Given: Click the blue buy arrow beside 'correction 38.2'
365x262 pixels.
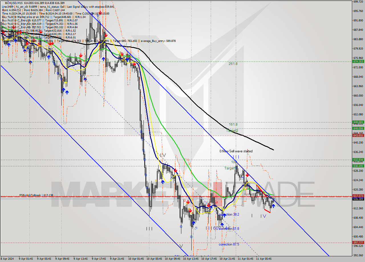Looking at the screenshot, I should [224, 215].
